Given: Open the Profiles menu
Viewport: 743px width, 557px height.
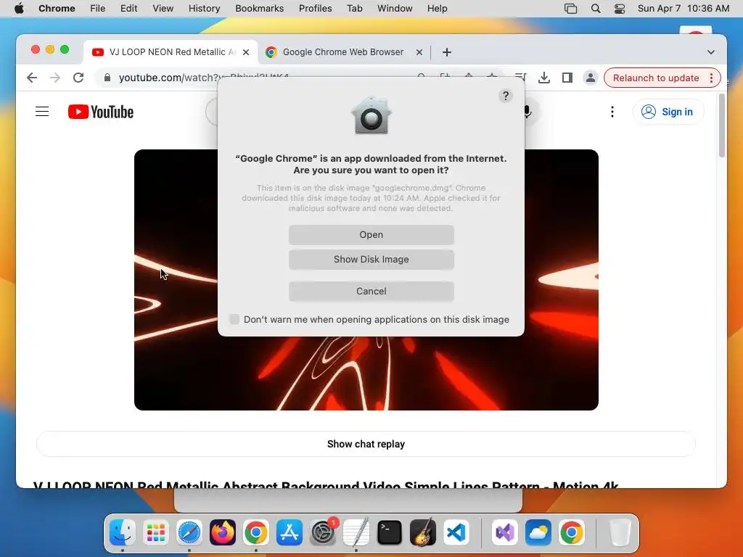Looking at the screenshot, I should (x=315, y=9).
